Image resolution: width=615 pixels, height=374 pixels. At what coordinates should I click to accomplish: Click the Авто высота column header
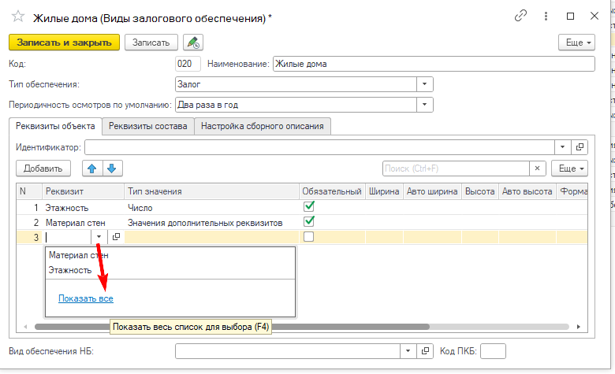tap(527, 191)
